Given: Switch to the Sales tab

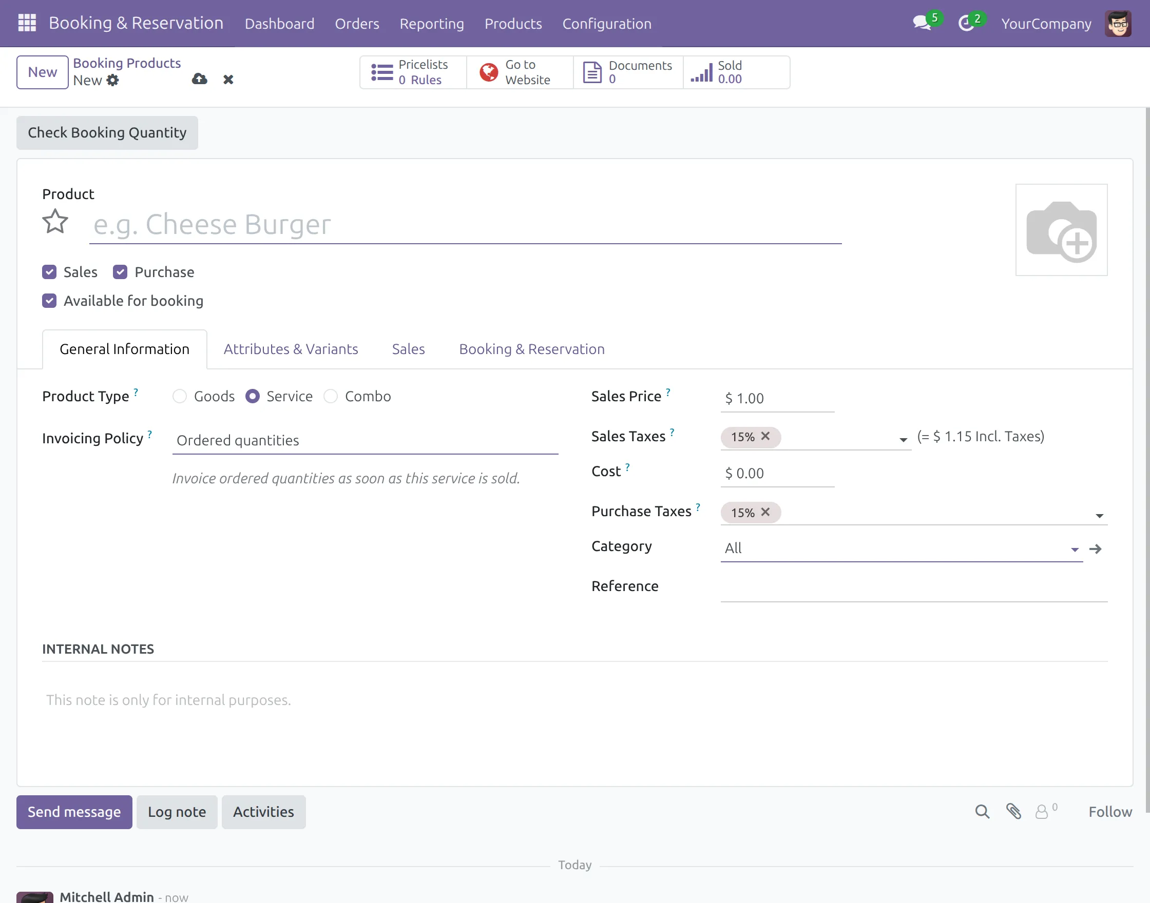Looking at the screenshot, I should (408, 349).
